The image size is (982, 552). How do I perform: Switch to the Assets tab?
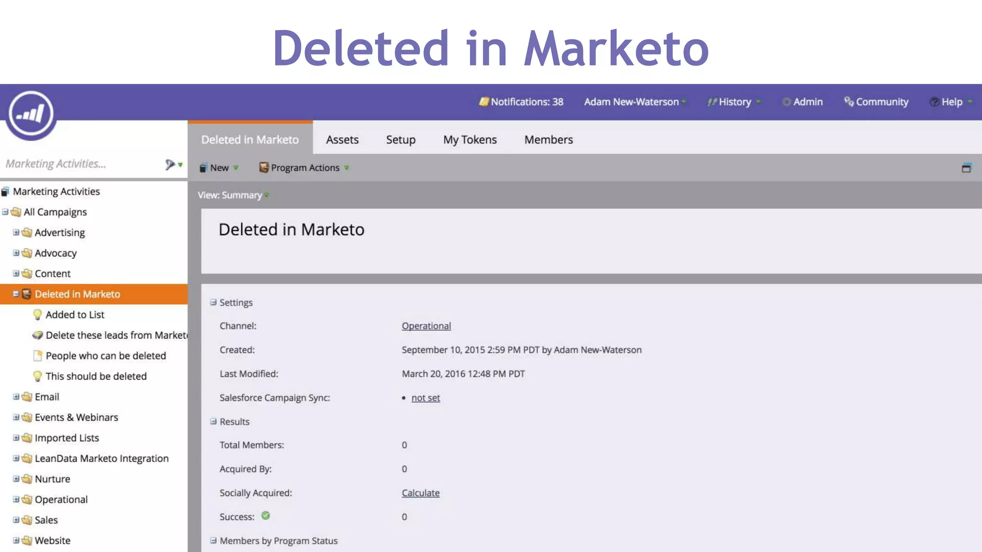[342, 139]
